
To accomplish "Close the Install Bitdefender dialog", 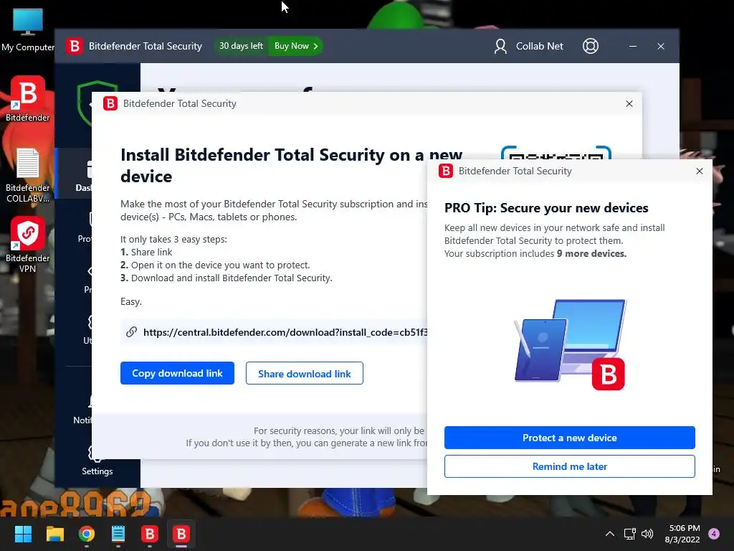I will pyautogui.click(x=629, y=103).
